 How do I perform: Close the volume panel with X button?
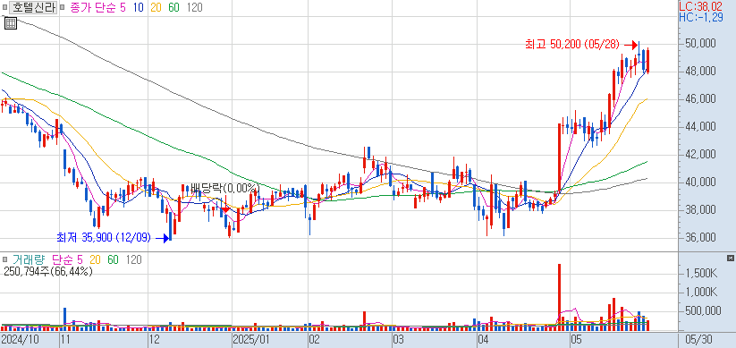[730, 259]
